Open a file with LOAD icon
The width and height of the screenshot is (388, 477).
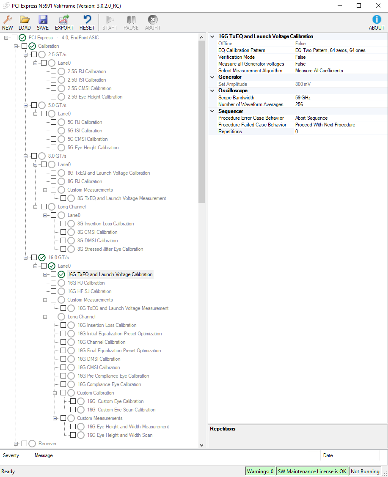(25, 19)
